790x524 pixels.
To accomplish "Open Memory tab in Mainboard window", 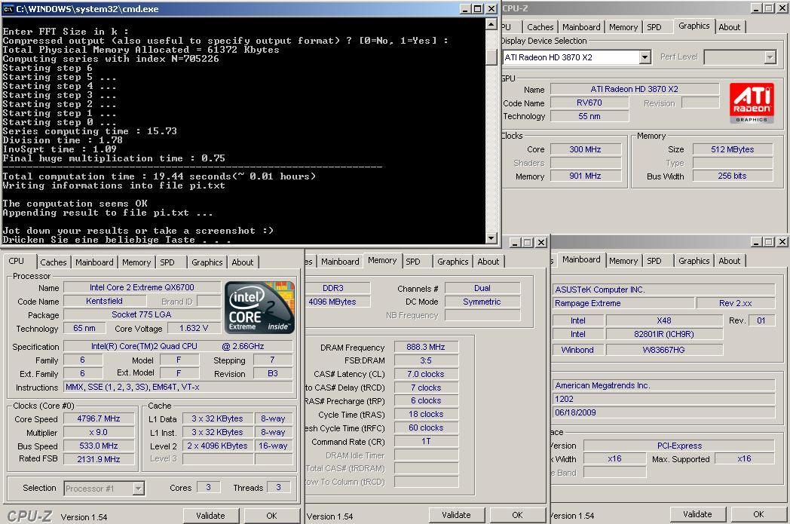I will 623,261.
